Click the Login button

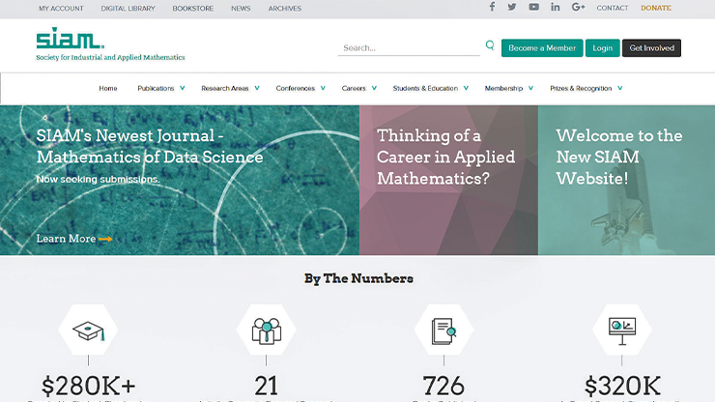click(x=602, y=48)
